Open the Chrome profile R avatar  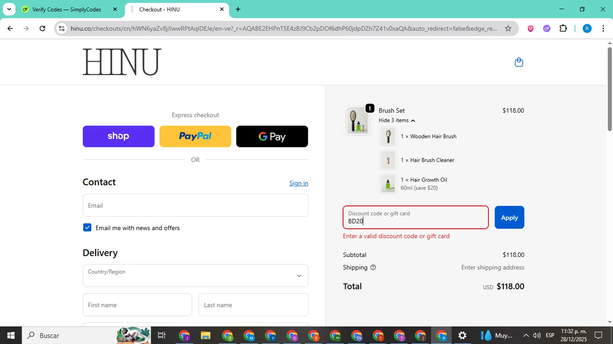click(x=587, y=29)
